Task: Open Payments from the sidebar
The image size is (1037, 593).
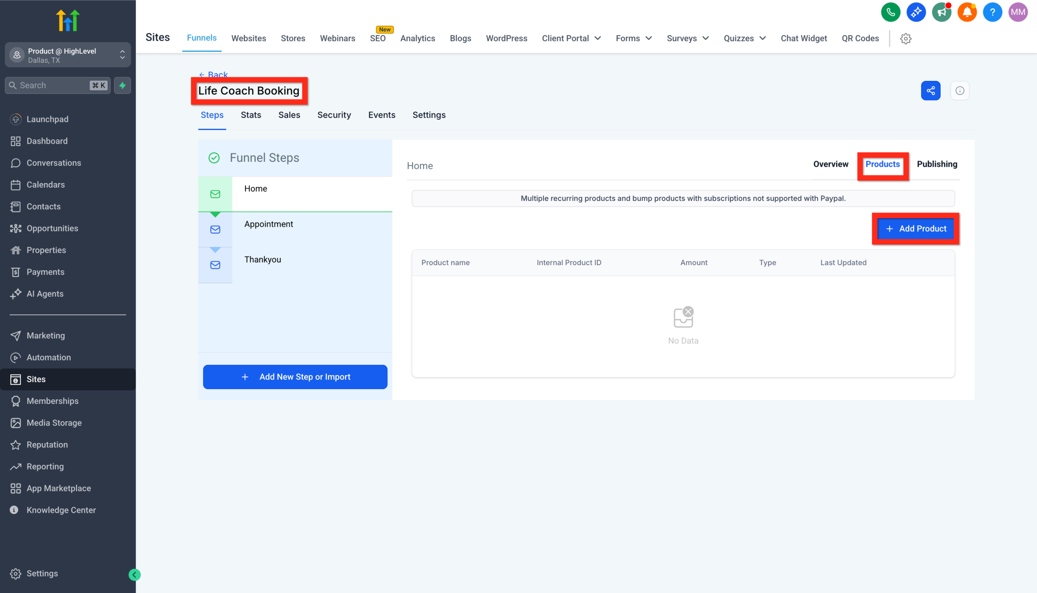Action: pos(15,272)
